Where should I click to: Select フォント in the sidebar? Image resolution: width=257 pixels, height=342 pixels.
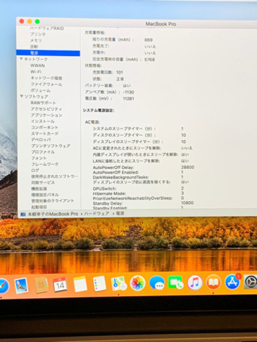point(39,158)
